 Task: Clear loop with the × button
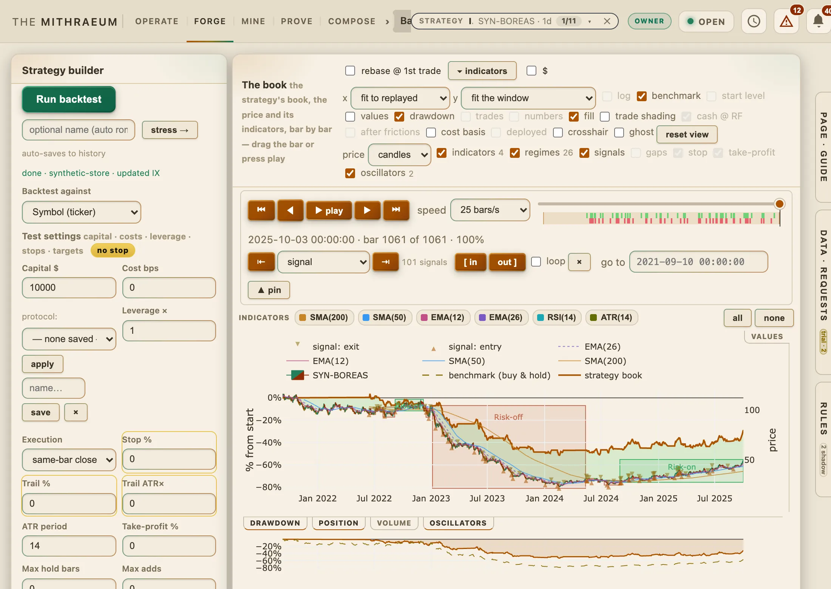tap(579, 262)
